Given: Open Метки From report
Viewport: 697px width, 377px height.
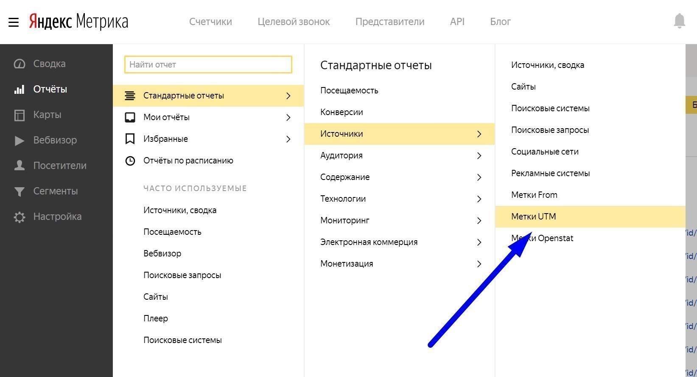Looking at the screenshot, I should [x=534, y=195].
